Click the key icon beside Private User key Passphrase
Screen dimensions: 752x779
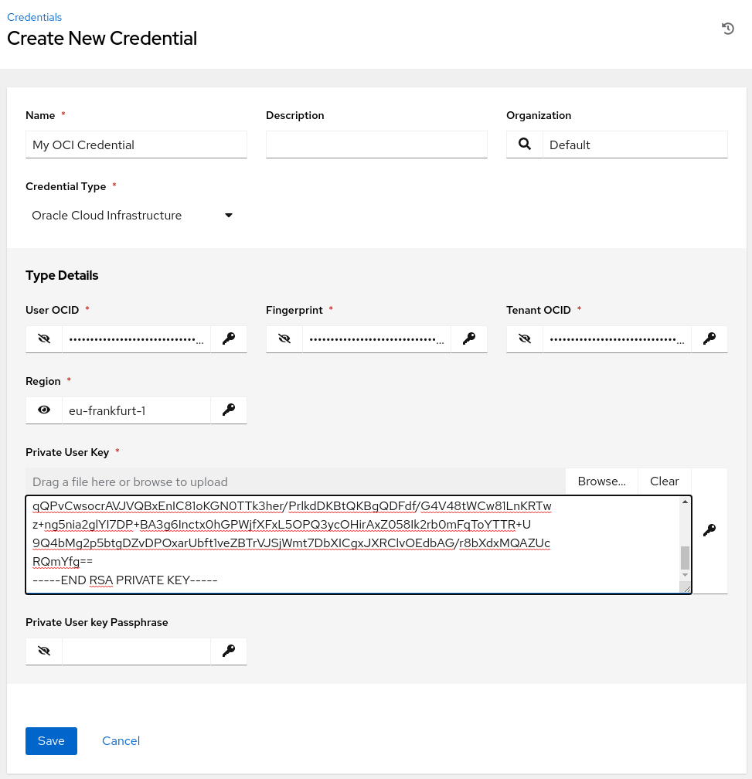coord(228,651)
